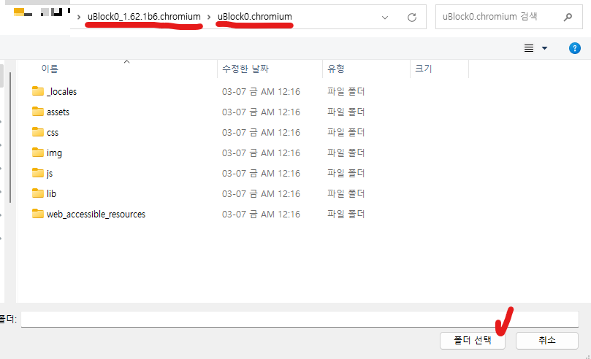The image size is (591, 359).
Task: Click the date of the js row
Action: 261,174
